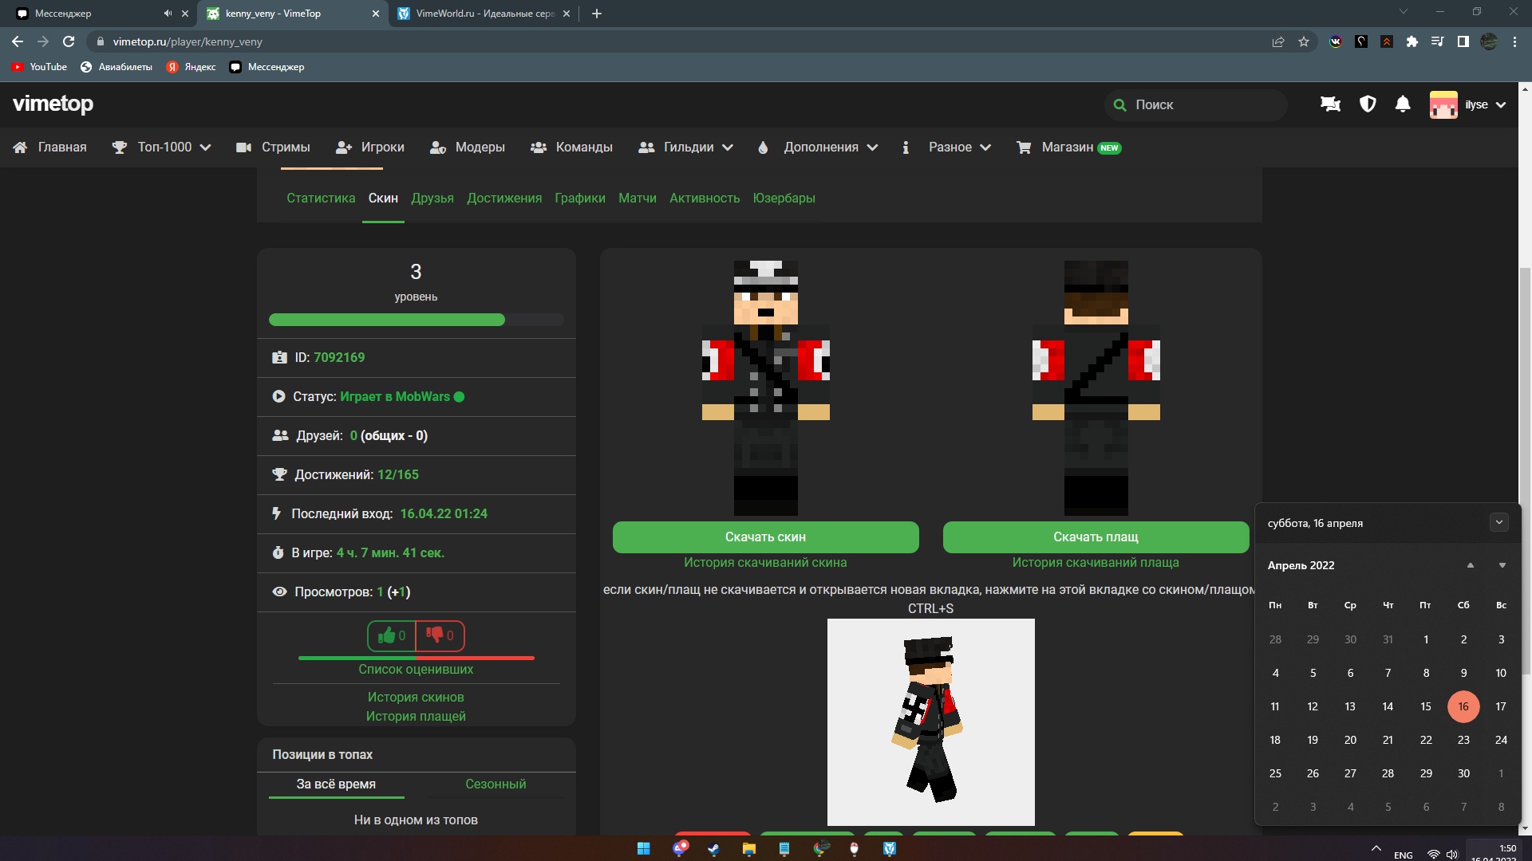This screenshot has width=1532, height=861.
Task: Mute the Мессенджер tab audio
Action: (x=168, y=14)
